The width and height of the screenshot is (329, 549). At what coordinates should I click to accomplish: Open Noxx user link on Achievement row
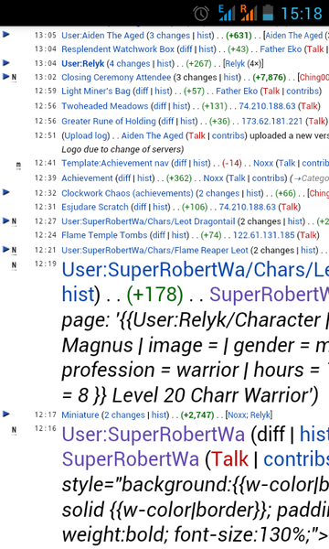pyautogui.click(x=213, y=178)
